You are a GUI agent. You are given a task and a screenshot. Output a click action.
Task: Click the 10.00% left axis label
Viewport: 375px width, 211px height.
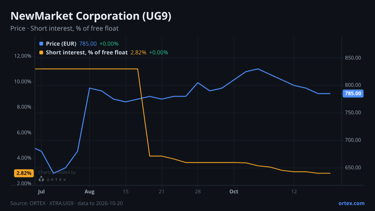22,82
